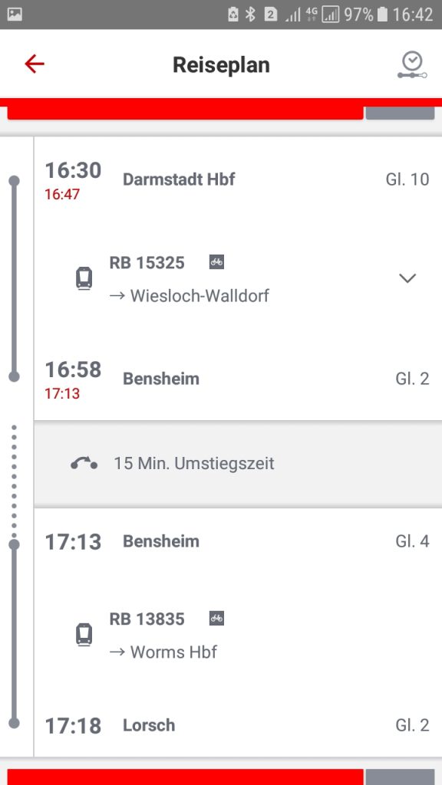
Task: Tap the bicycle icon next to RB 15325
Action: point(216,262)
